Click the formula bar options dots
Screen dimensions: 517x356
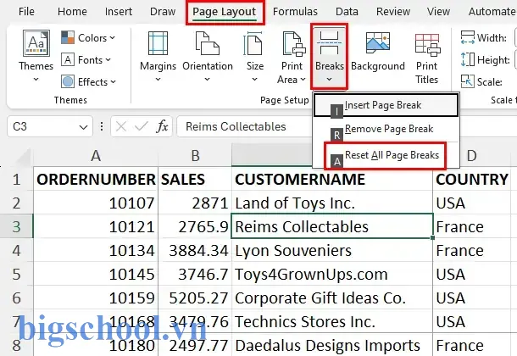(102, 126)
